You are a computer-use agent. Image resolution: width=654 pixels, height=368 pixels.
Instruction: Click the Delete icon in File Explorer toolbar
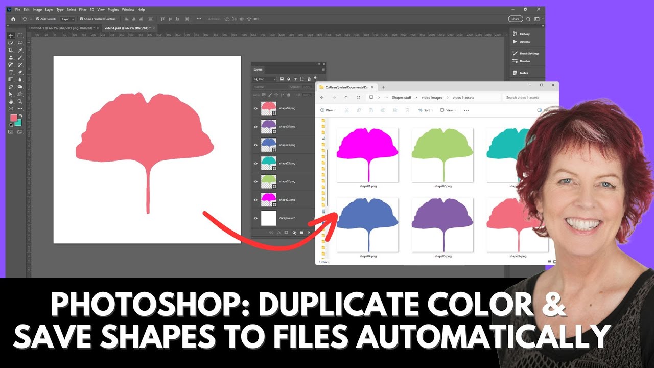[407, 110]
